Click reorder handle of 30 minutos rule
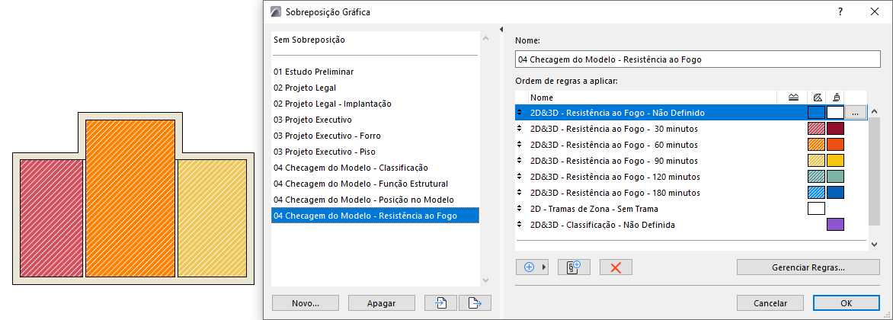The width and height of the screenshot is (893, 320). (520, 129)
